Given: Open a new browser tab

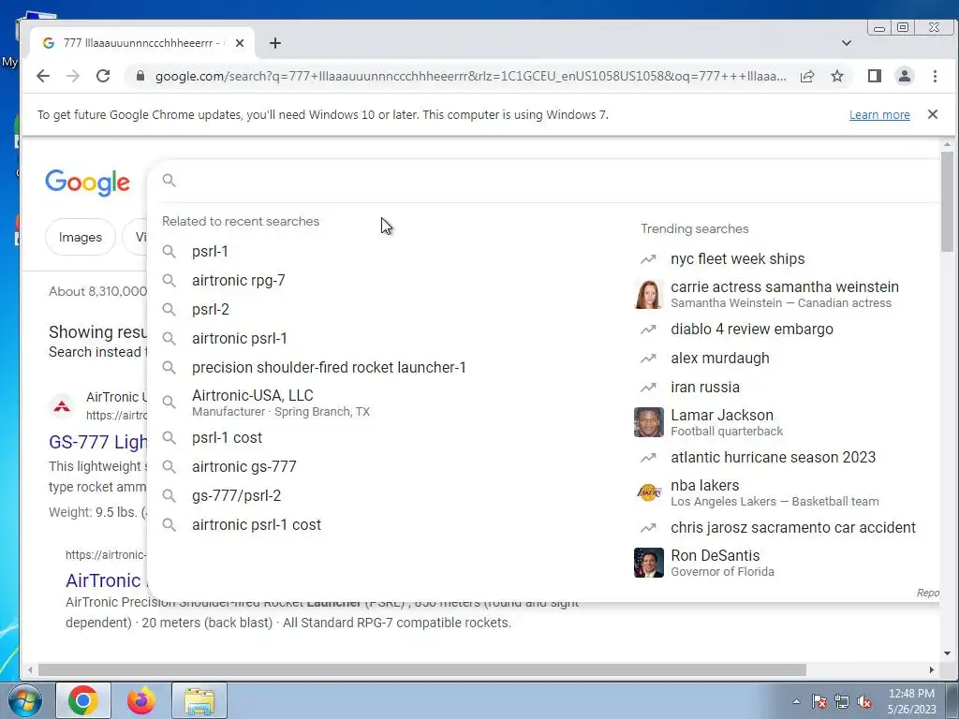Looking at the screenshot, I should click(275, 43).
